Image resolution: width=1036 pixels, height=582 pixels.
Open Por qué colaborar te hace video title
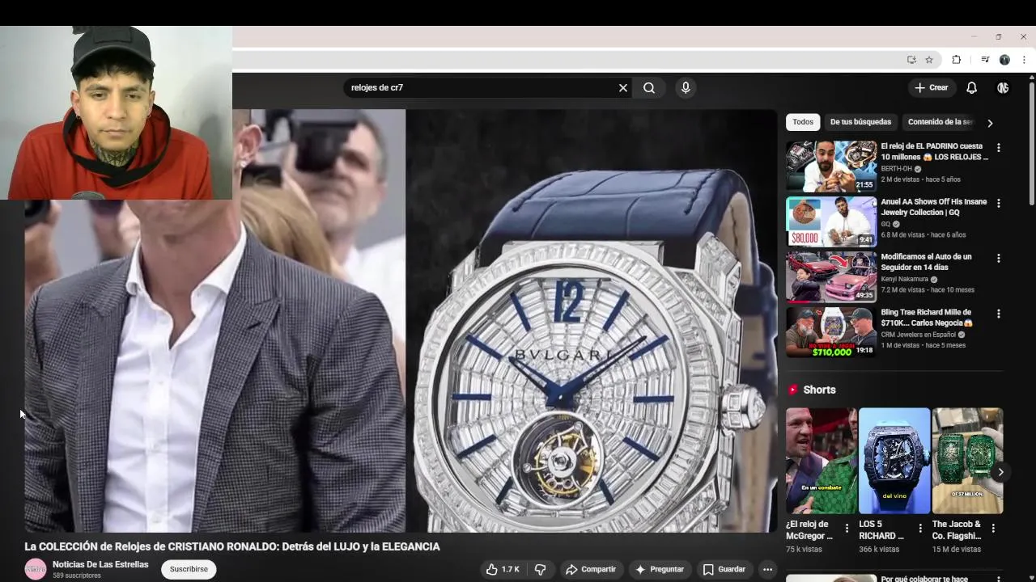point(924,579)
